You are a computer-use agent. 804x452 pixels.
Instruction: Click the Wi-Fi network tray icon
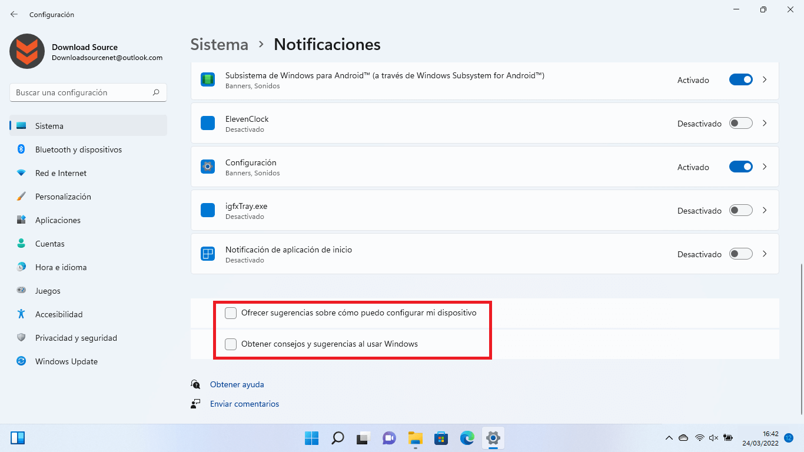(699, 438)
